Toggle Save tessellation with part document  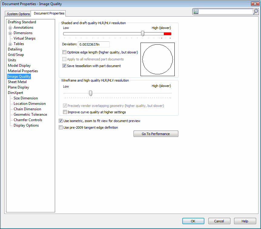[x=64, y=66]
